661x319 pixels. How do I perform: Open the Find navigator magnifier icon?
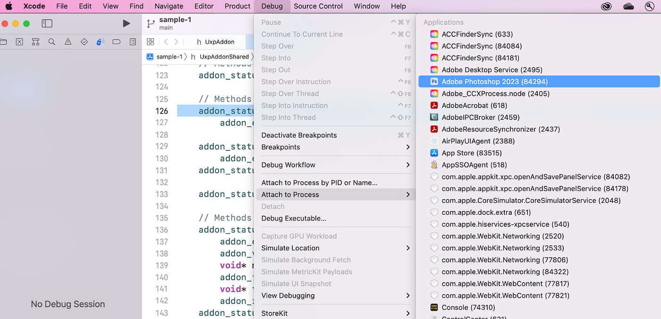52,42
